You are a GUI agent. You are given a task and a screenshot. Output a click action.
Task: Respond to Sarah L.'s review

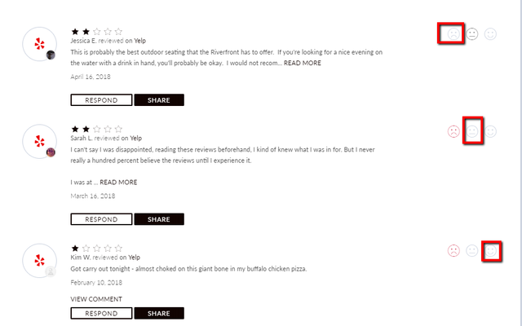[101, 219]
